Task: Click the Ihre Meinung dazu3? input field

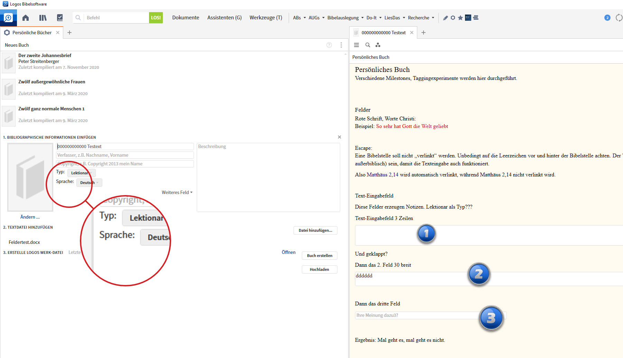Action: coord(431,315)
